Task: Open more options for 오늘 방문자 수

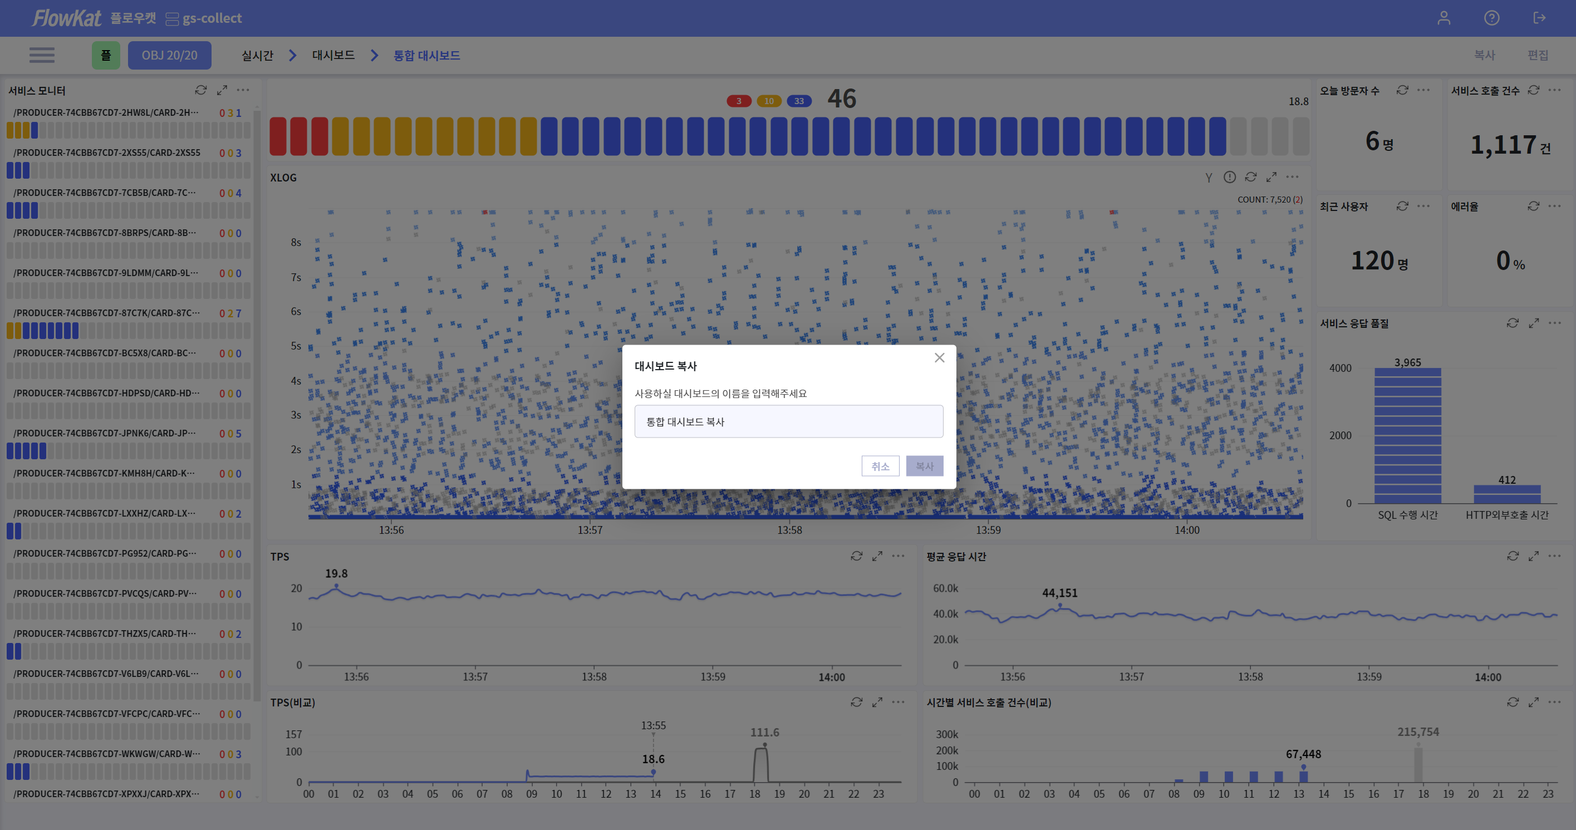Action: point(1423,90)
